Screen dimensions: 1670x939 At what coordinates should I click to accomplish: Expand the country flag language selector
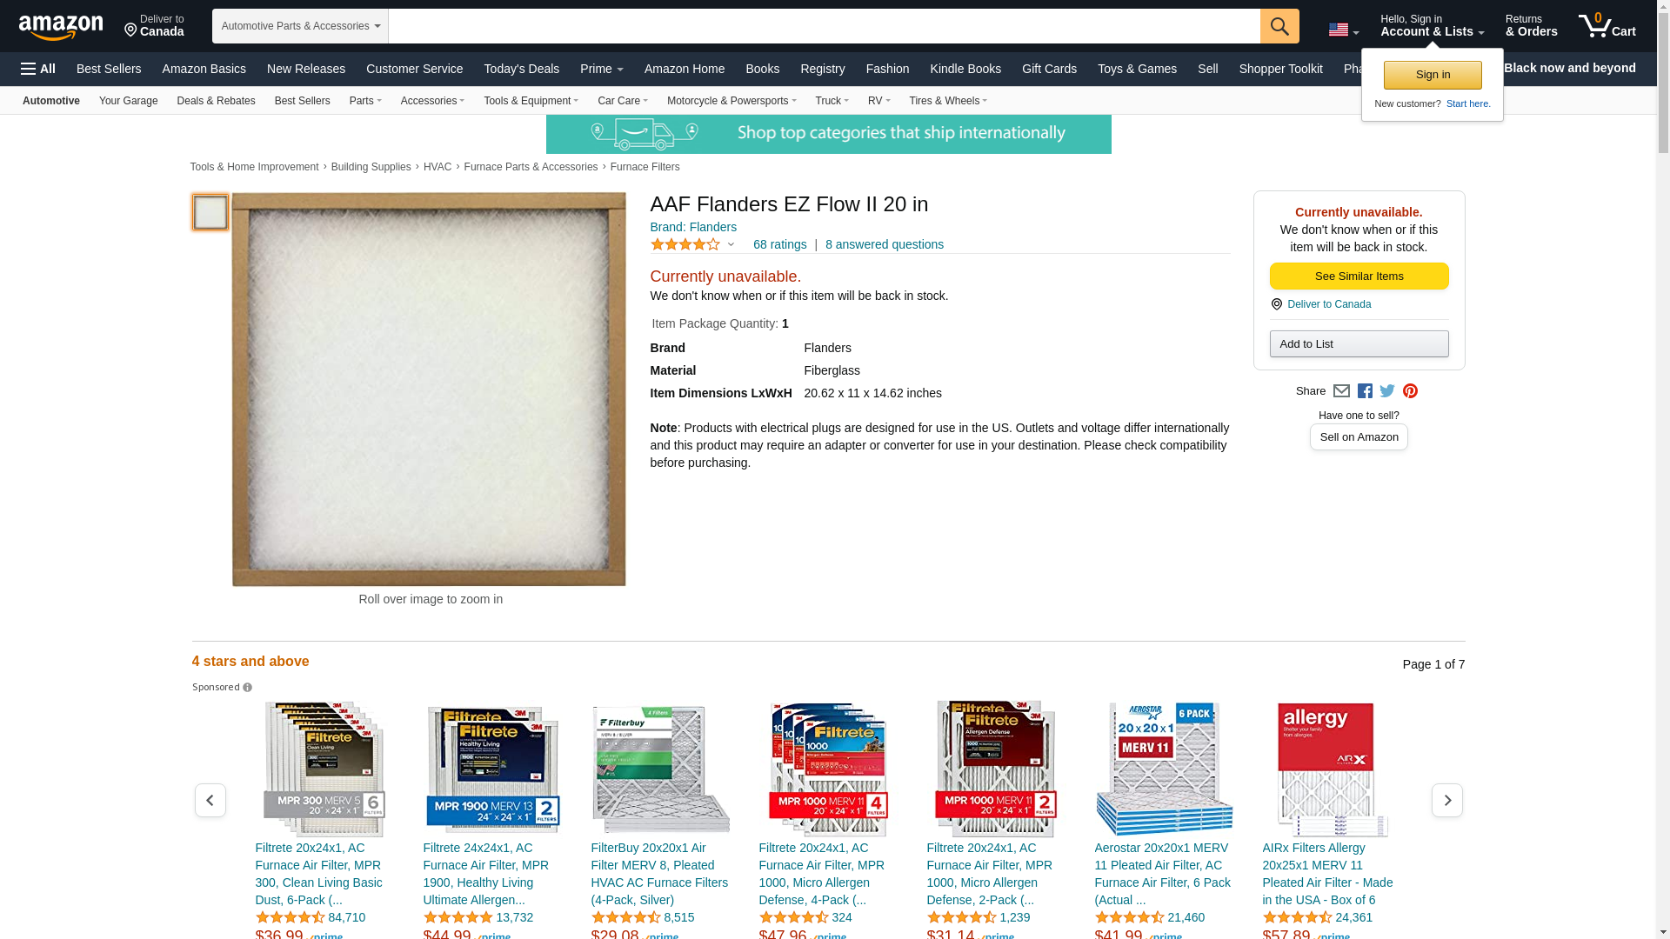point(1344,30)
